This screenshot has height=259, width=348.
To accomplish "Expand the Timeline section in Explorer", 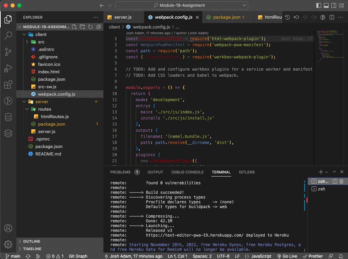I will [32, 248].
